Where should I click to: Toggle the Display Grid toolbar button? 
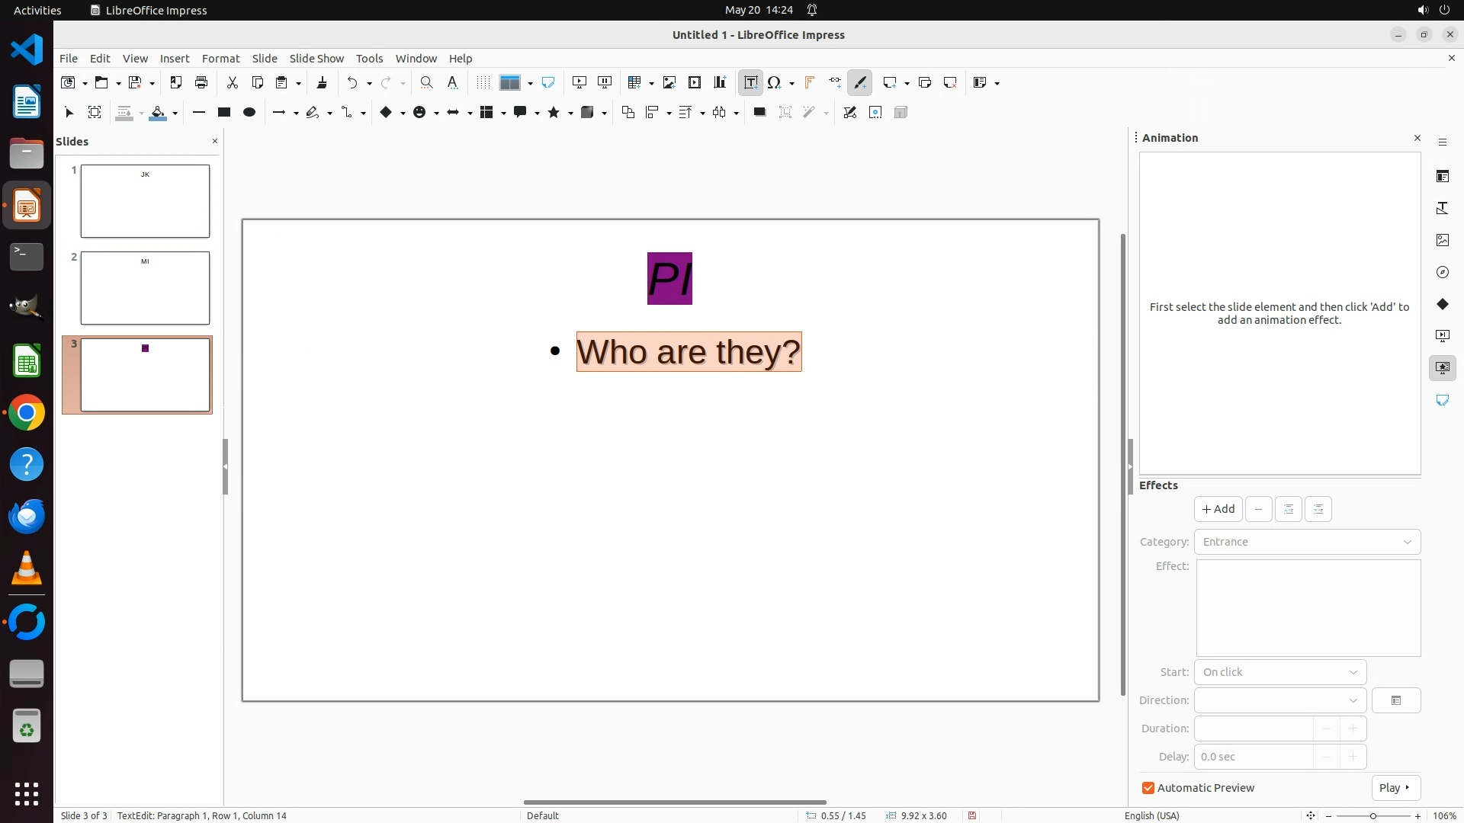pyautogui.click(x=483, y=83)
